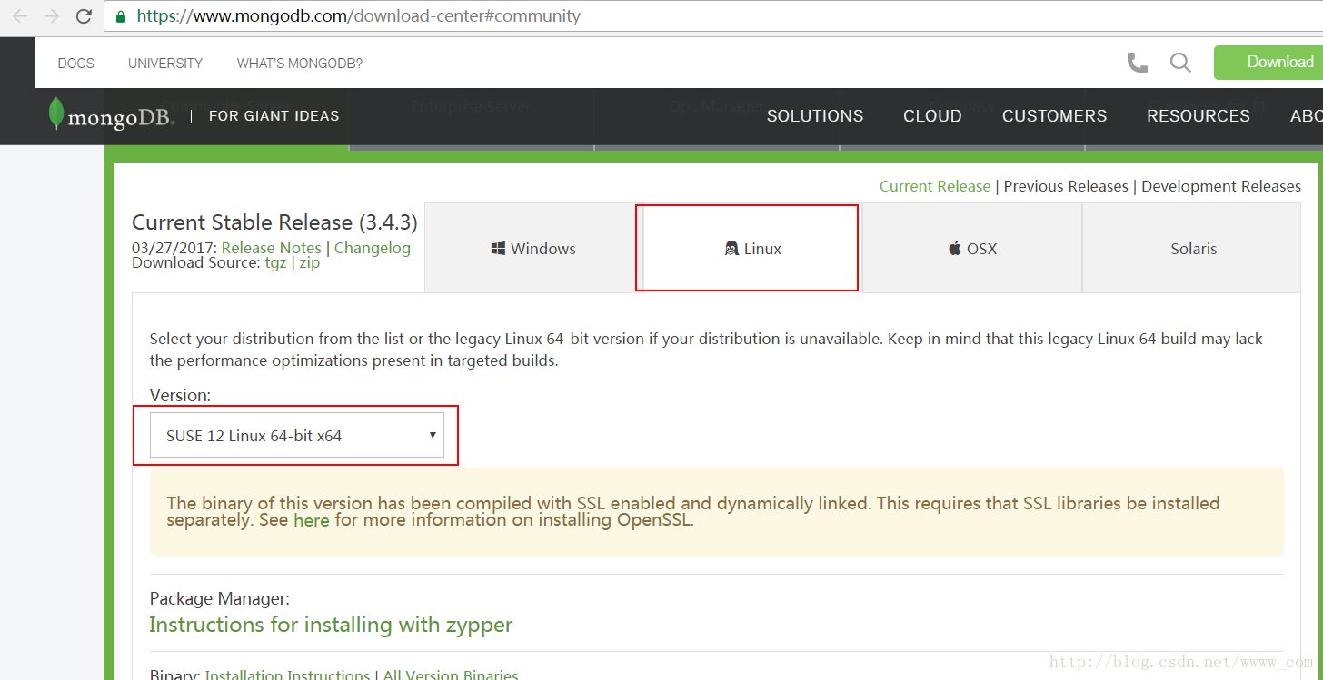Screen dimensions: 1323x680
Task: Switch to the OSX tab
Action: pyautogui.click(x=972, y=248)
